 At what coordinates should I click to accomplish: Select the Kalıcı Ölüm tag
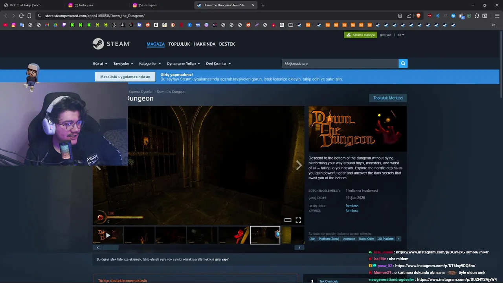(x=367, y=239)
